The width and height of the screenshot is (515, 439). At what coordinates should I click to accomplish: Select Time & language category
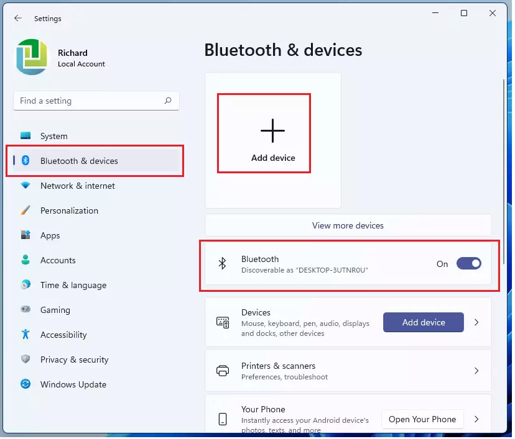tap(96, 286)
